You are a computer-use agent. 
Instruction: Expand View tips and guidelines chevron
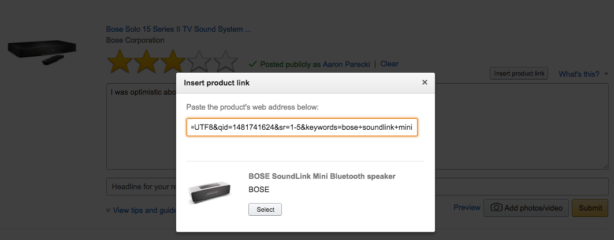click(109, 211)
